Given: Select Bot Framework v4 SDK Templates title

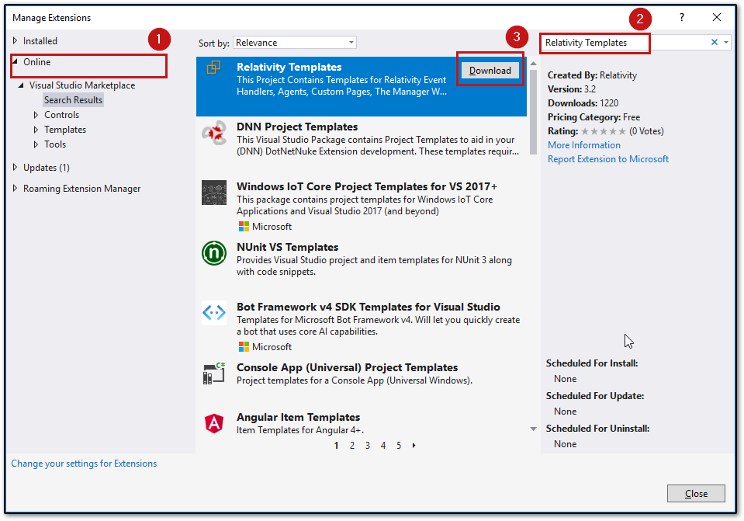Looking at the screenshot, I should click(x=369, y=307).
